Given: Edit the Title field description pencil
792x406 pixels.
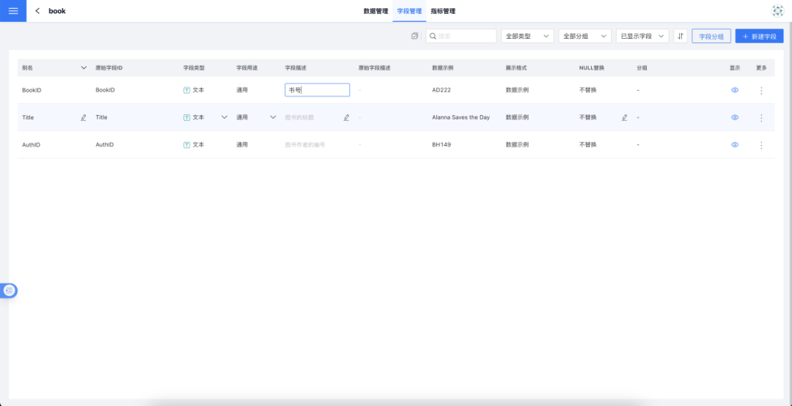Looking at the screenshot, I should (x=346, y=117).
